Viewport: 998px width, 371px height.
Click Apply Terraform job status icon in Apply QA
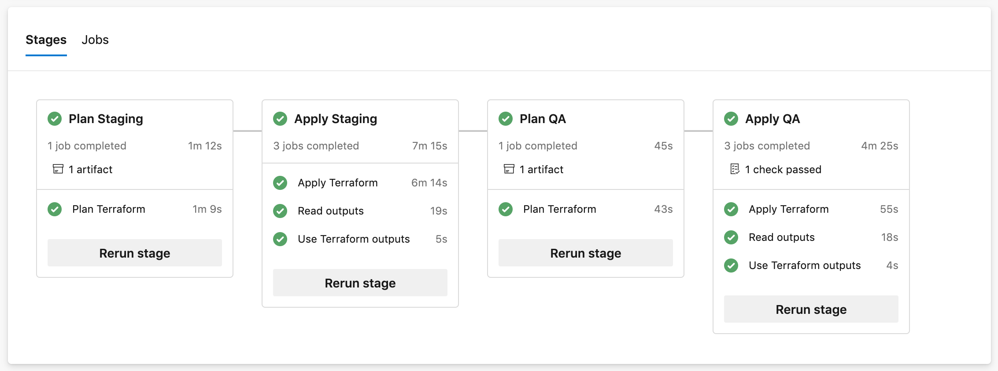(731, 209)
